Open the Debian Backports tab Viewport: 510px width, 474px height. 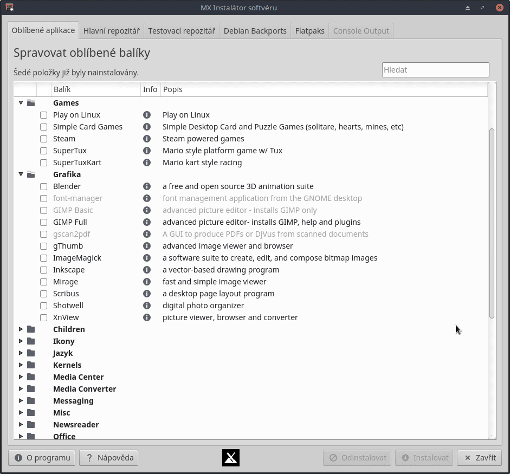255,31
